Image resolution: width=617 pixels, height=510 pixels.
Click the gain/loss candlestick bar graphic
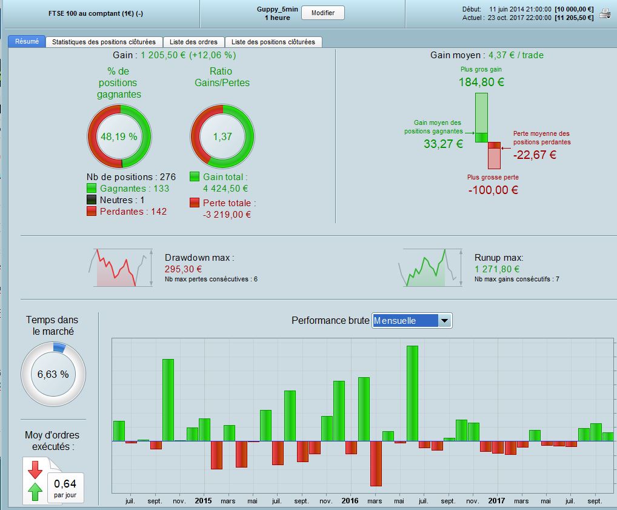(x=488, y=131)
